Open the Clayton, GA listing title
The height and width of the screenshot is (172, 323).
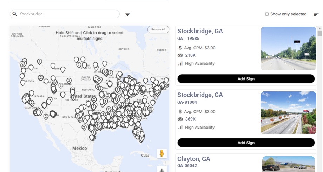coord(194,159)
